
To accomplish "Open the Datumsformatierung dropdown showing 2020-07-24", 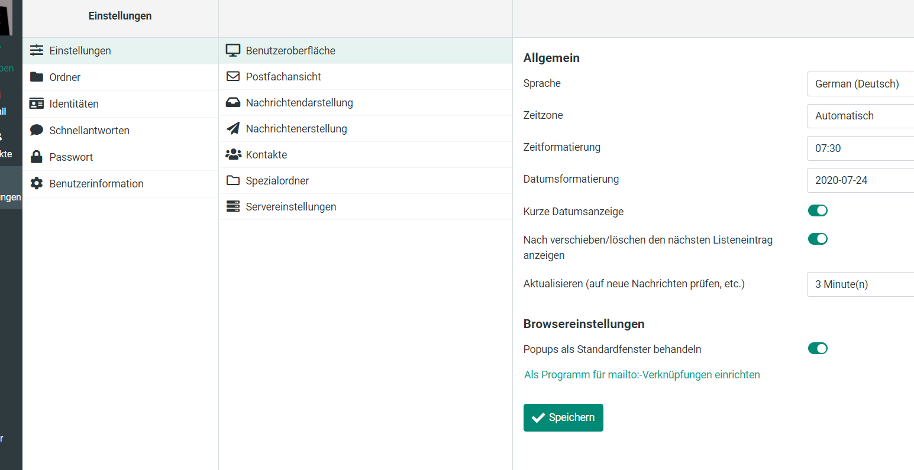I will click(x=860, y=180).
